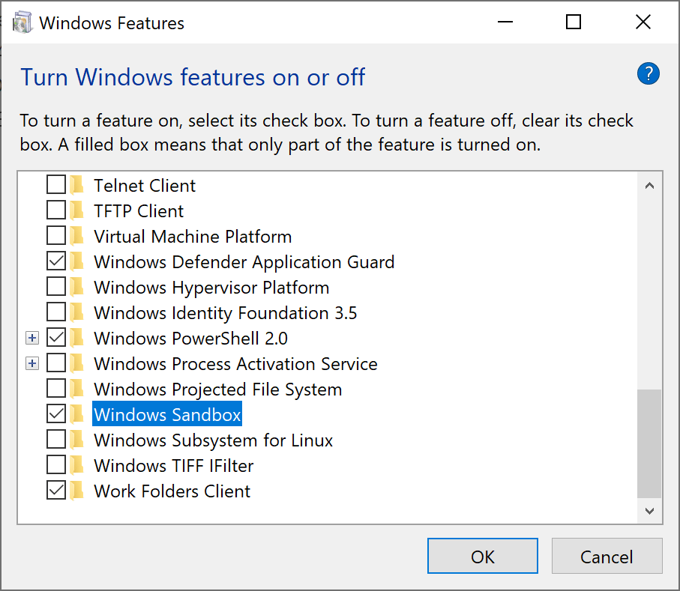Image resolution: width=680 pixels, height=591 pixels.
Task: Click the scrollbar down arrow
Action: [x=649, y=511]
